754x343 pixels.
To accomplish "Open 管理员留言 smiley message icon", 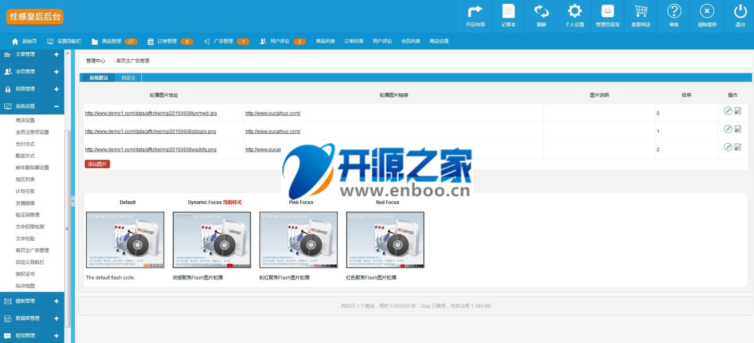I will click(607, 11).
